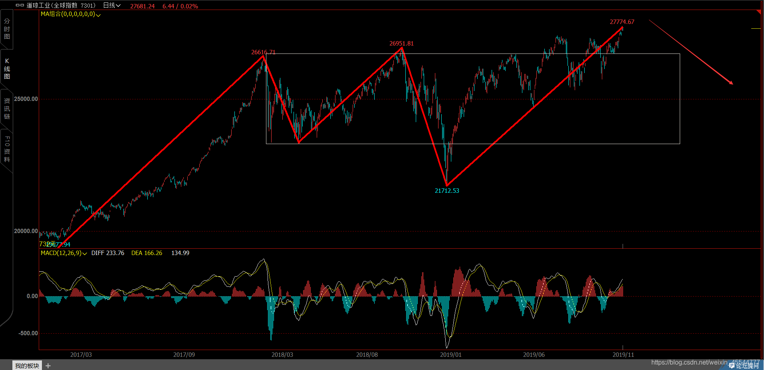Click the 2018/03 date axis label
This screenshot has height=370, width=764.
[x=282, y=355]
